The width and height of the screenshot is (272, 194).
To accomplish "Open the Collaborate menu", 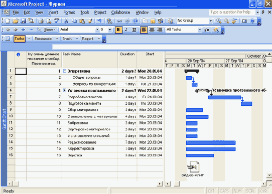I will click(x=120, y=13).
